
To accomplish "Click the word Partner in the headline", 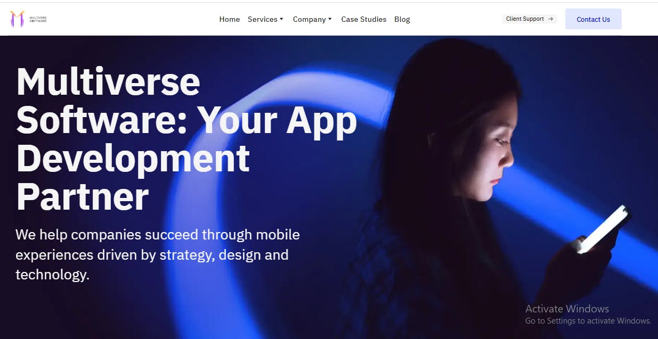I will 83,196.
